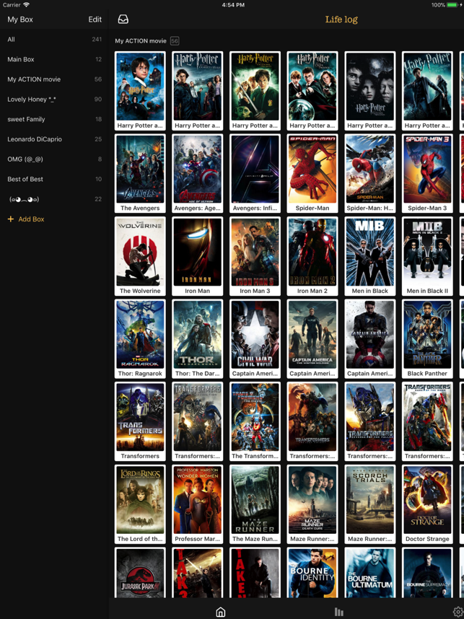Image resolution: width=464 pixels, height=619 pixels.
Task: Choose the Leonardo DiCaprio box
Action: pyautogui.click(x=54, y=139)
